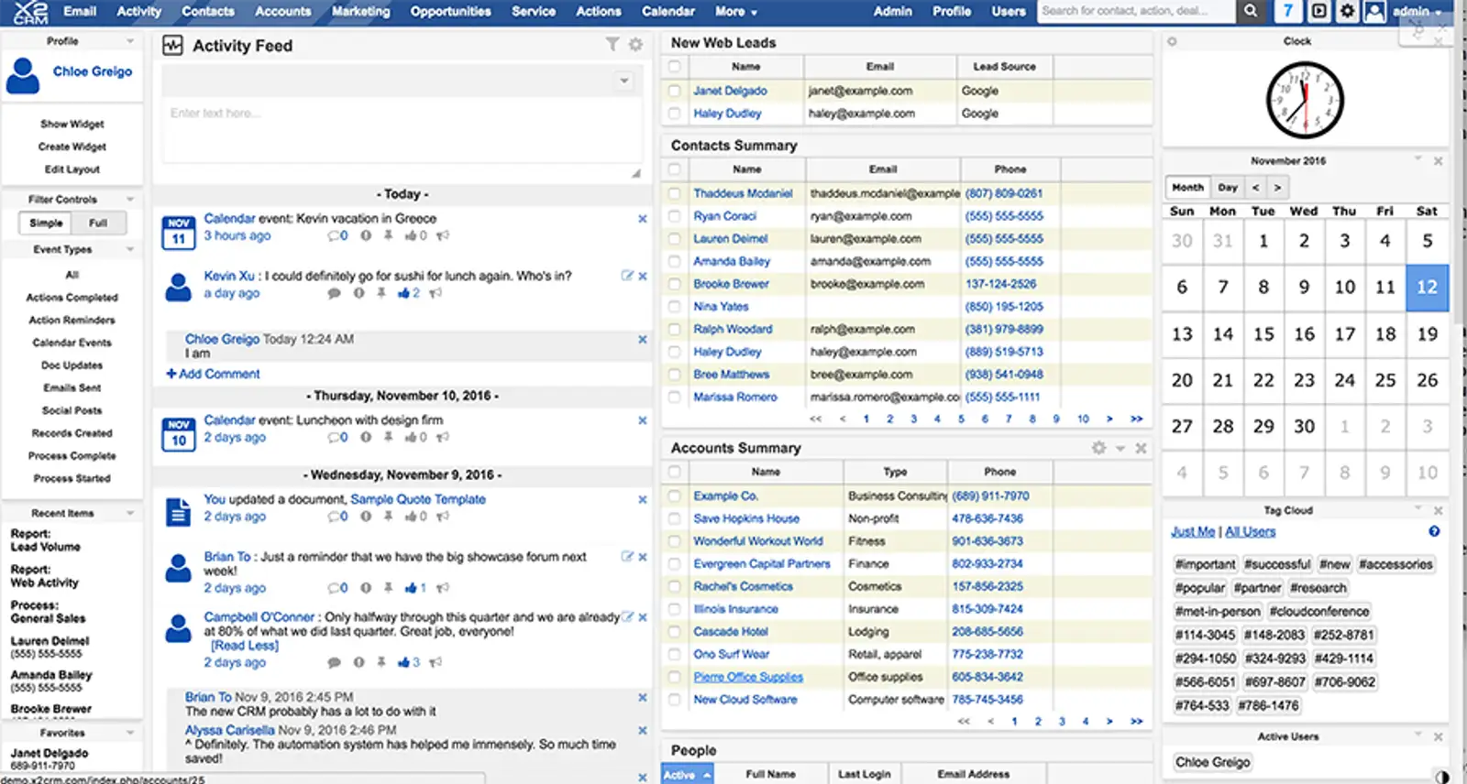Viewport: 1467px width, 784px height.
Task: Dismiss the Kevin vacation calendar event
Action: [642, 219]
